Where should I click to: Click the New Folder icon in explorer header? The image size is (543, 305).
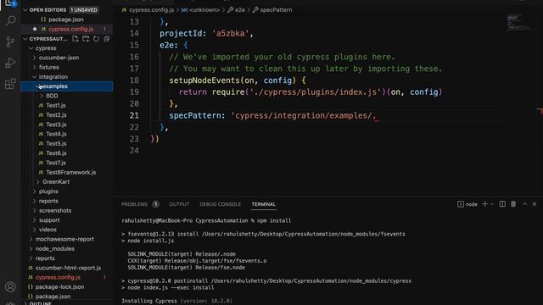(86, 39)
